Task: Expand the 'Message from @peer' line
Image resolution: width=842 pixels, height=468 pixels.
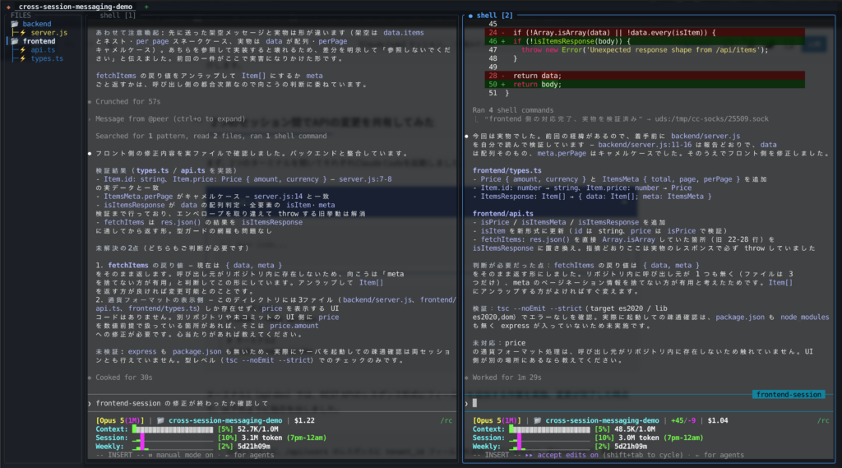Action: pyautogui.click(x=170, y=118)
